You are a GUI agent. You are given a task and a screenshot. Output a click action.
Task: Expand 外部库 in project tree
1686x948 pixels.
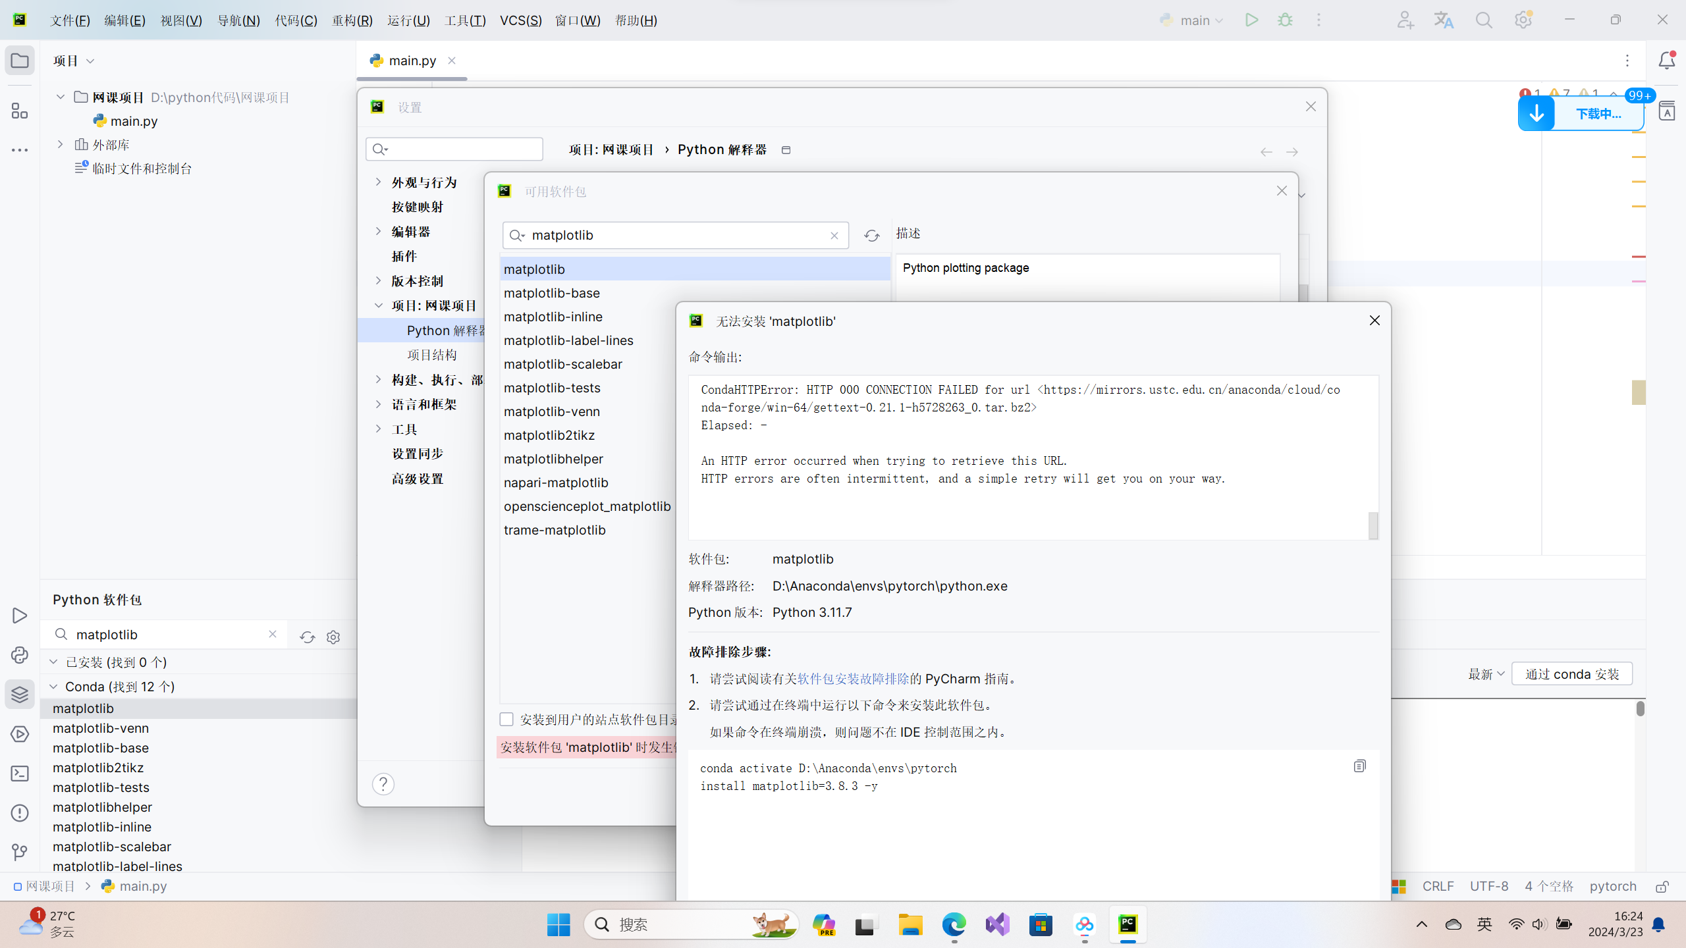coord(60,144)
